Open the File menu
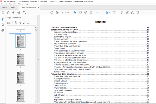Screen dimensions: 156x104 [x=2, y=4]
